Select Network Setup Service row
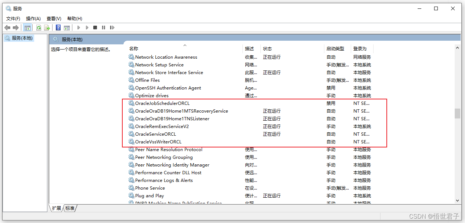This screenshot has width=465, height=223. 250,65
